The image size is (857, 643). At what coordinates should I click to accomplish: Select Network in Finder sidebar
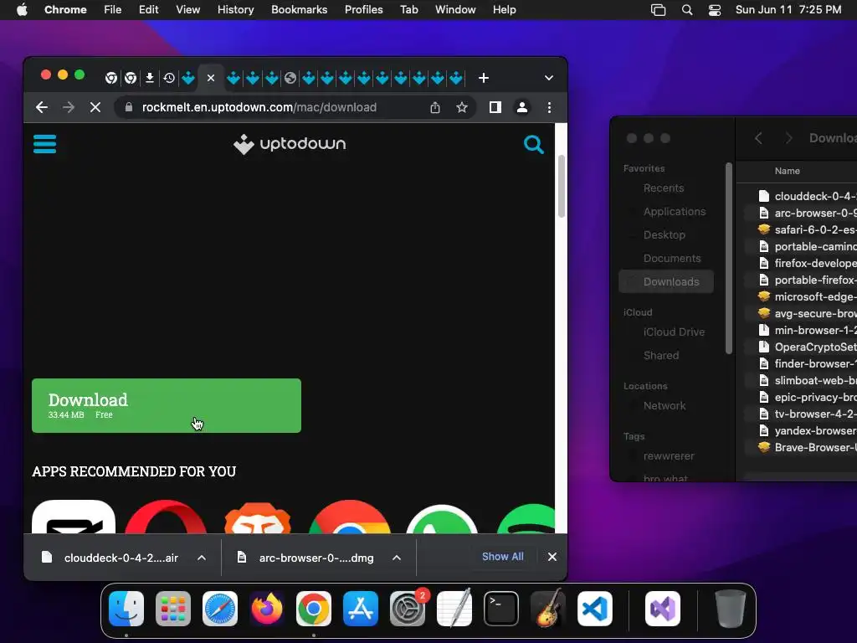click(664, 406)
